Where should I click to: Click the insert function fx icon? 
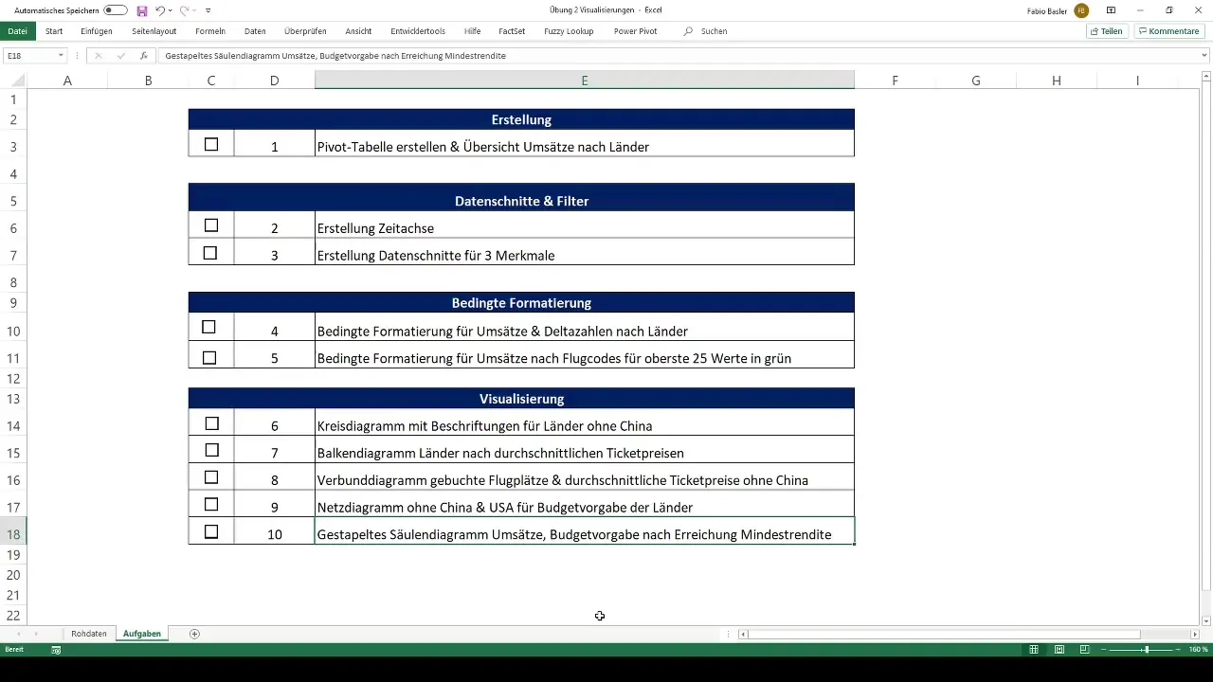coord(144,56)
